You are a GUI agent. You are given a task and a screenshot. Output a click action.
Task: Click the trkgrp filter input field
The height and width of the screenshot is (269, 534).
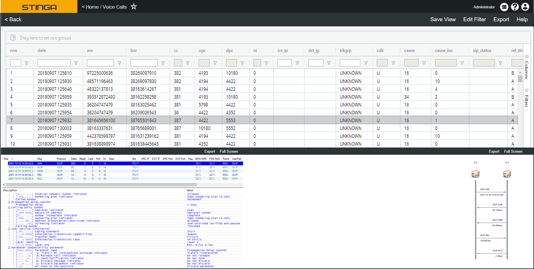[350, 63]
